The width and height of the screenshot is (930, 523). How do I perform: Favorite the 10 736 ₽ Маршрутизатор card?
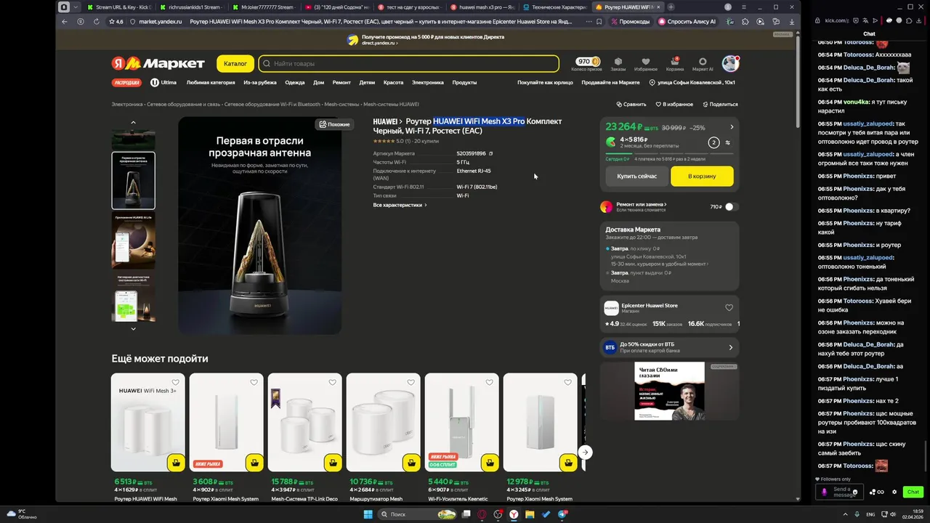[x=411, y=382]
